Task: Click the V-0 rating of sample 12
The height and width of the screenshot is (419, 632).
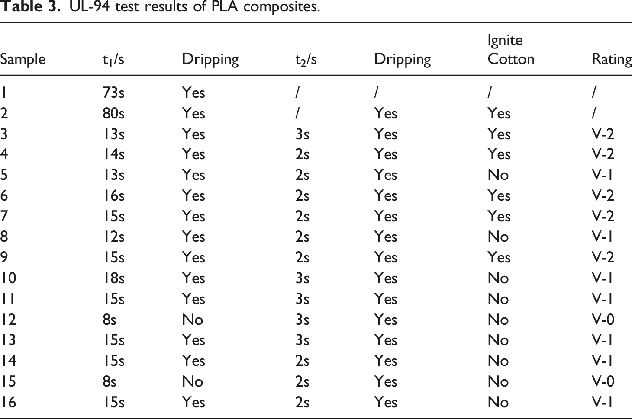Action: coord(603,320)
